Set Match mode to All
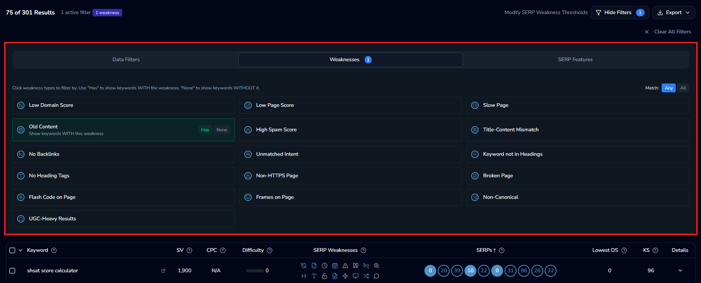The width and height of the screenshot is (701, 283). (x=683, y=88)
